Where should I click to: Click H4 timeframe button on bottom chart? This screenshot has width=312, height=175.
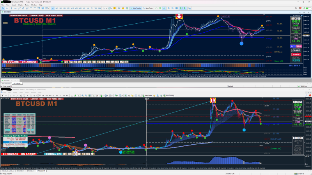coord(70,154)
